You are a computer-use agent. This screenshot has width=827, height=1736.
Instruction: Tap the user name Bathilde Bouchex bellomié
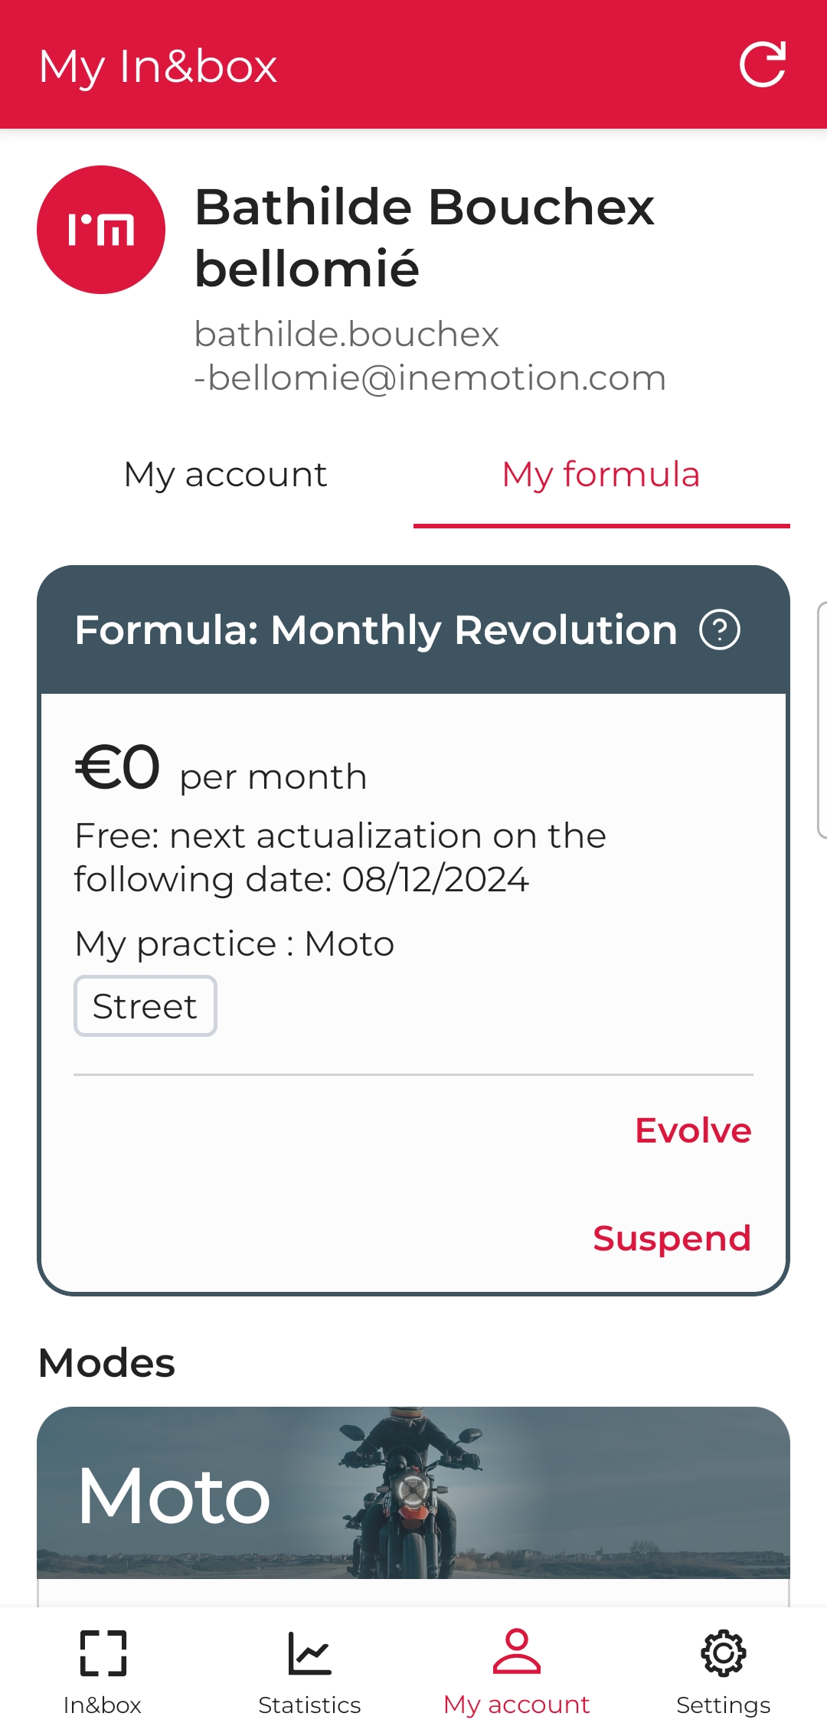[424, 237]
